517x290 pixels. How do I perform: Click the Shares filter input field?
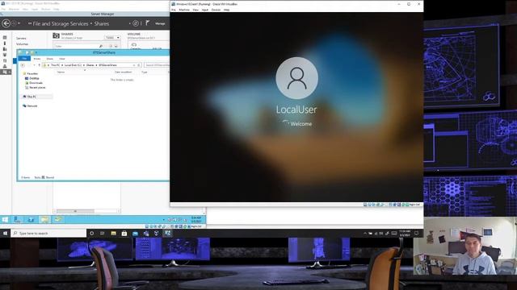[76, 47]
